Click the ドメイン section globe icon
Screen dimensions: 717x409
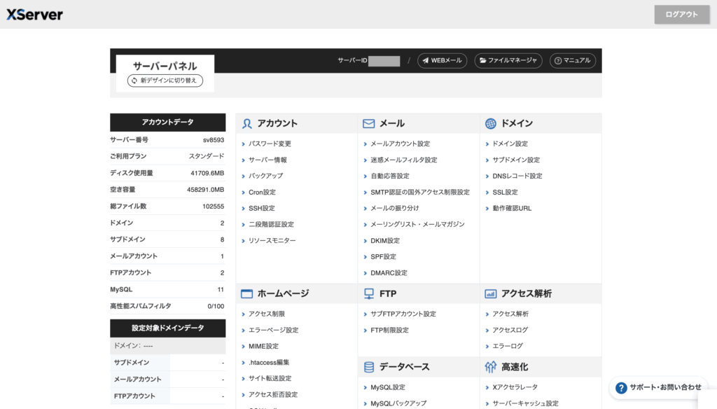pyautogui.click(x=491, y=123)
